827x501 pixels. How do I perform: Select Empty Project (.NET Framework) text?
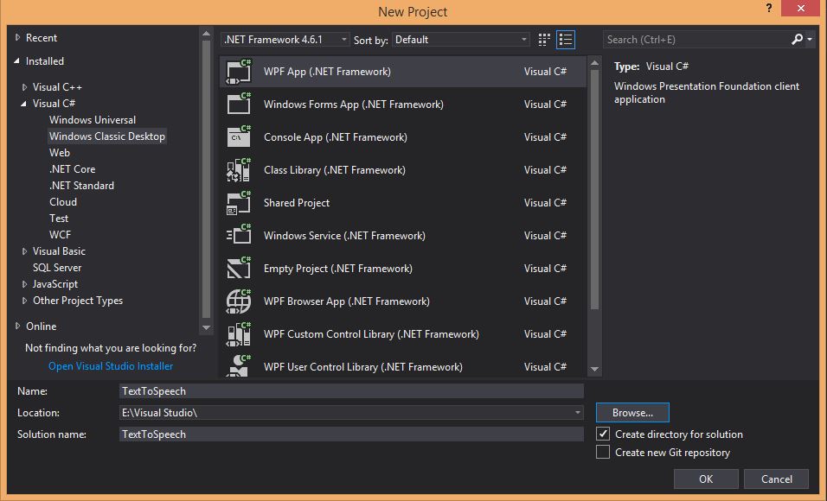338,268
